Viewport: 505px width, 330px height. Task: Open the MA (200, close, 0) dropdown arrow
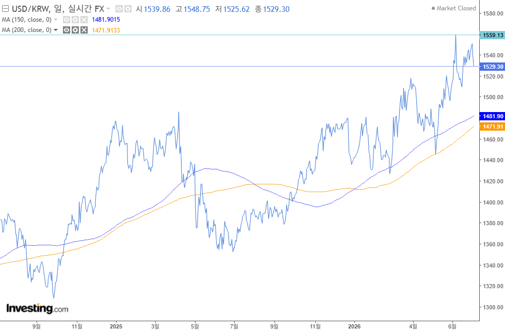[55, 30]
